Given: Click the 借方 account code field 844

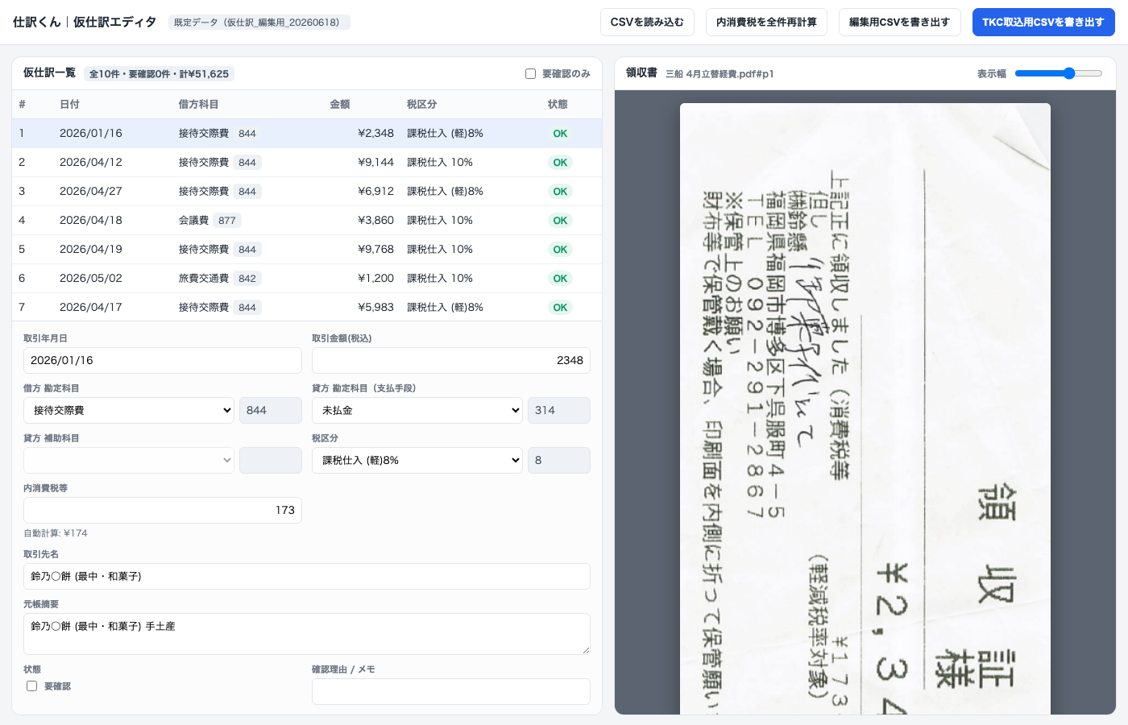Looking at the screenshot, I should pyautogui.click(x=271, y=410).
